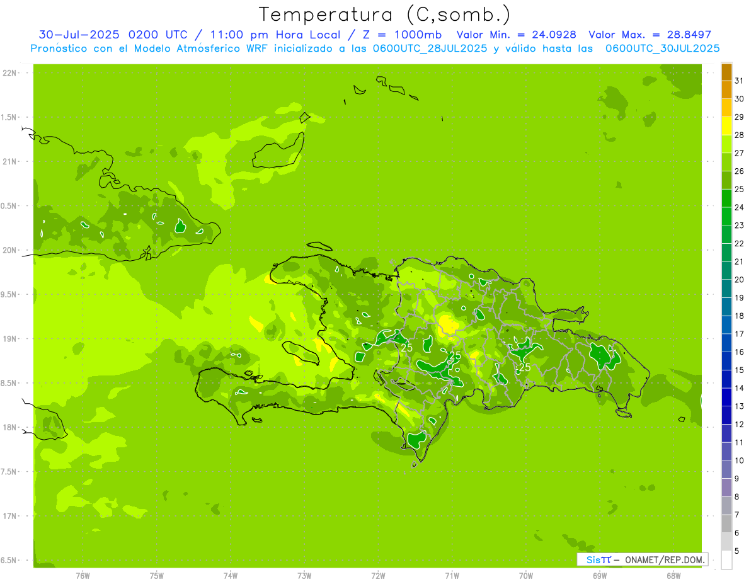Pick the green swatch between 26 and 27
Viewport: 756px width, 584px height.
pos(726,163)
